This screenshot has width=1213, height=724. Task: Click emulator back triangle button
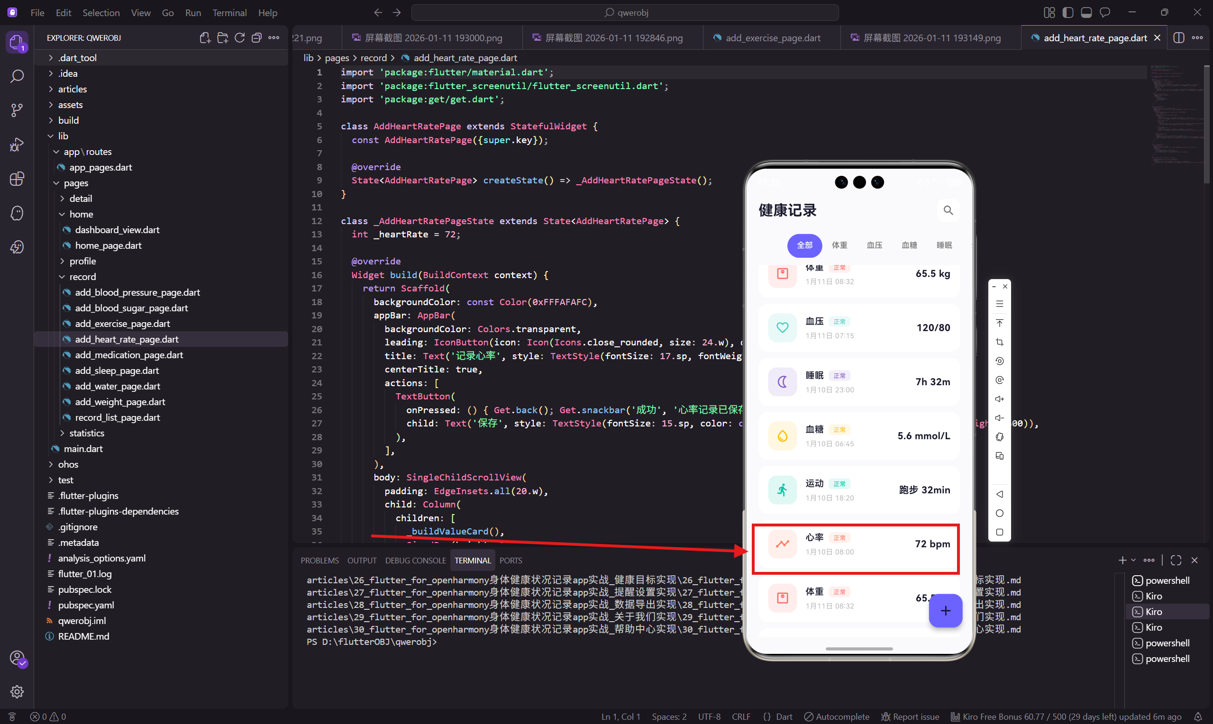click(x=999, y=494)
